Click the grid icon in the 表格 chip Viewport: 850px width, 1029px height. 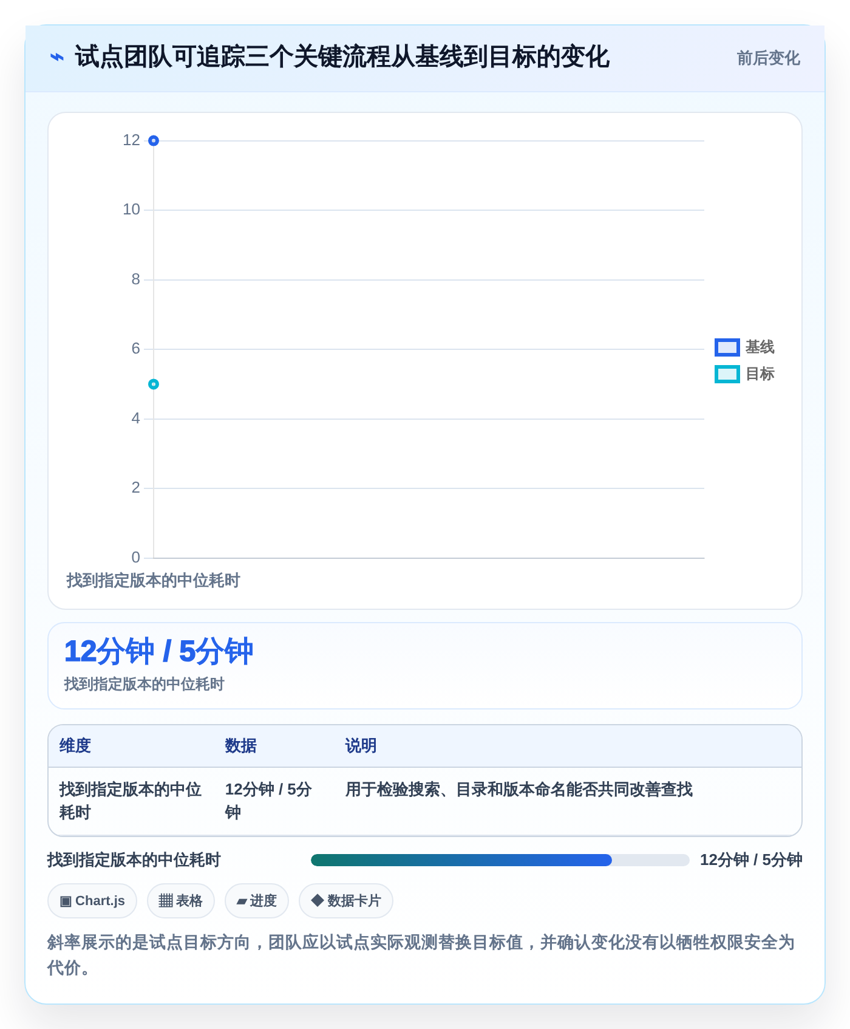pyautogui.click(x=166, y=901)
